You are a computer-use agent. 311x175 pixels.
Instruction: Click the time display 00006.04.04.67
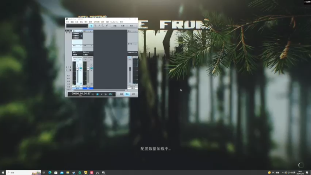coord(81,94)
